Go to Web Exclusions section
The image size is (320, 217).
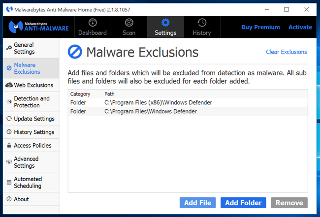pyautogui.click(x=31, y=85)
